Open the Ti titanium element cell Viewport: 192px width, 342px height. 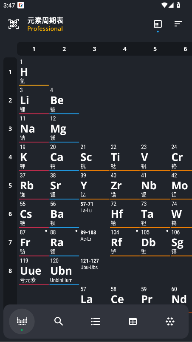click(x=125, y=157)
